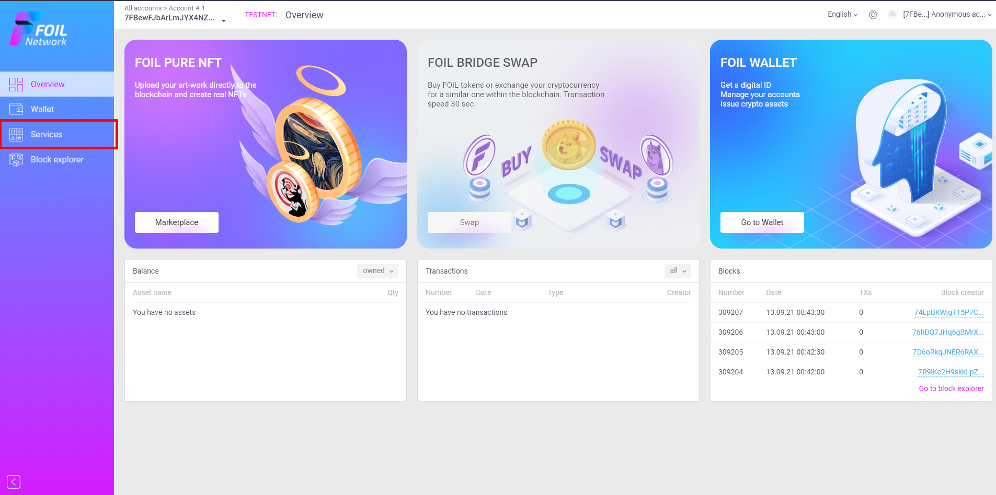
Task: Click the Marketplace button
Action: tap(177, 222)
